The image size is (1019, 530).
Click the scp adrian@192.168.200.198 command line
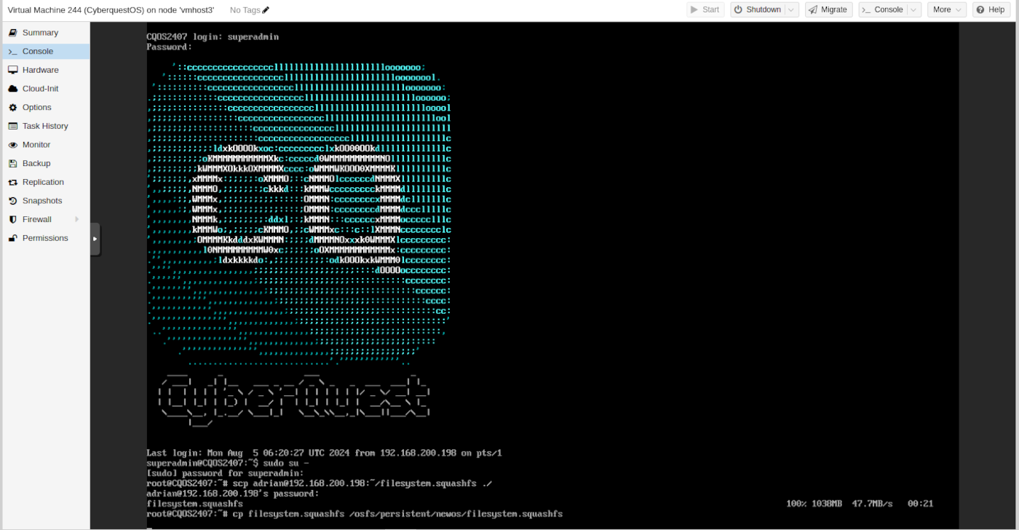(x=321, y=483)
